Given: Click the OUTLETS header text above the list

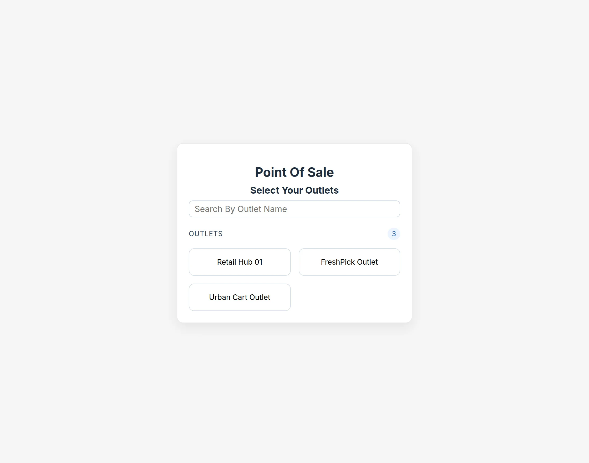Looking at the screenshot, I should point(206,234).
